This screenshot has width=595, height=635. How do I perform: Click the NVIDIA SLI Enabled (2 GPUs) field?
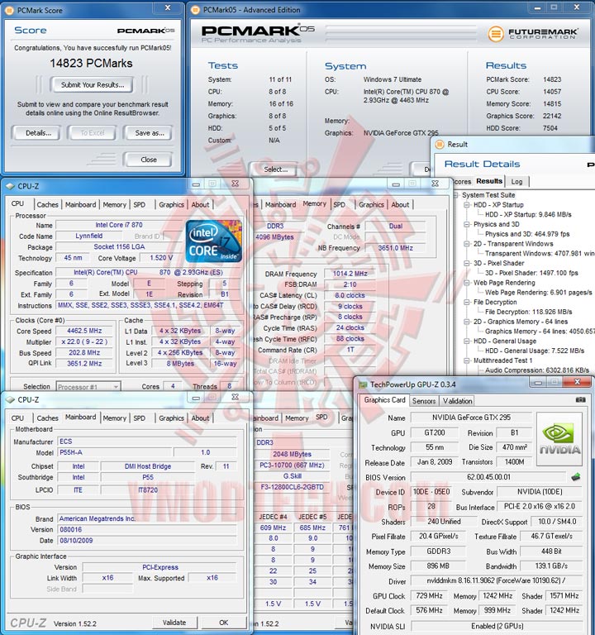497,626
